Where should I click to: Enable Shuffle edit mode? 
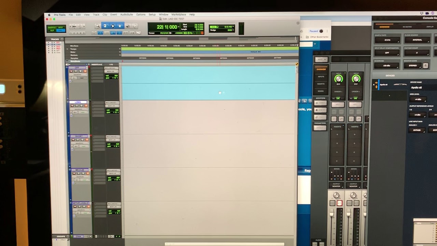(x=52, y=27)
